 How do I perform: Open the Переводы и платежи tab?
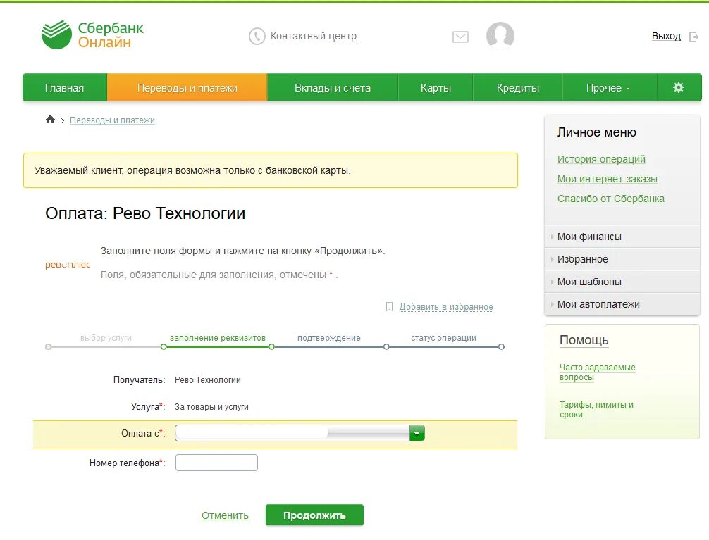[187, 88]
